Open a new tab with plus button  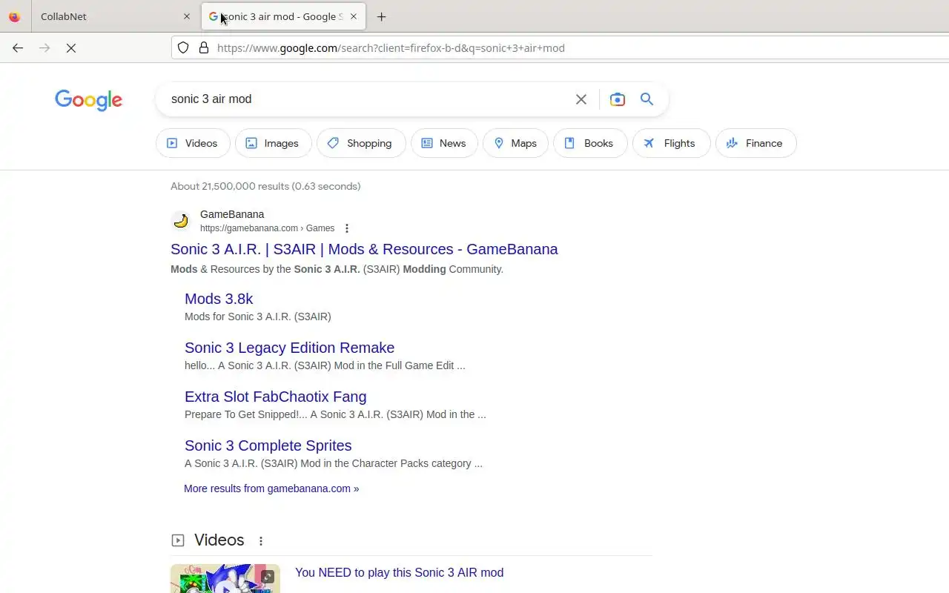tap(381, 16)
